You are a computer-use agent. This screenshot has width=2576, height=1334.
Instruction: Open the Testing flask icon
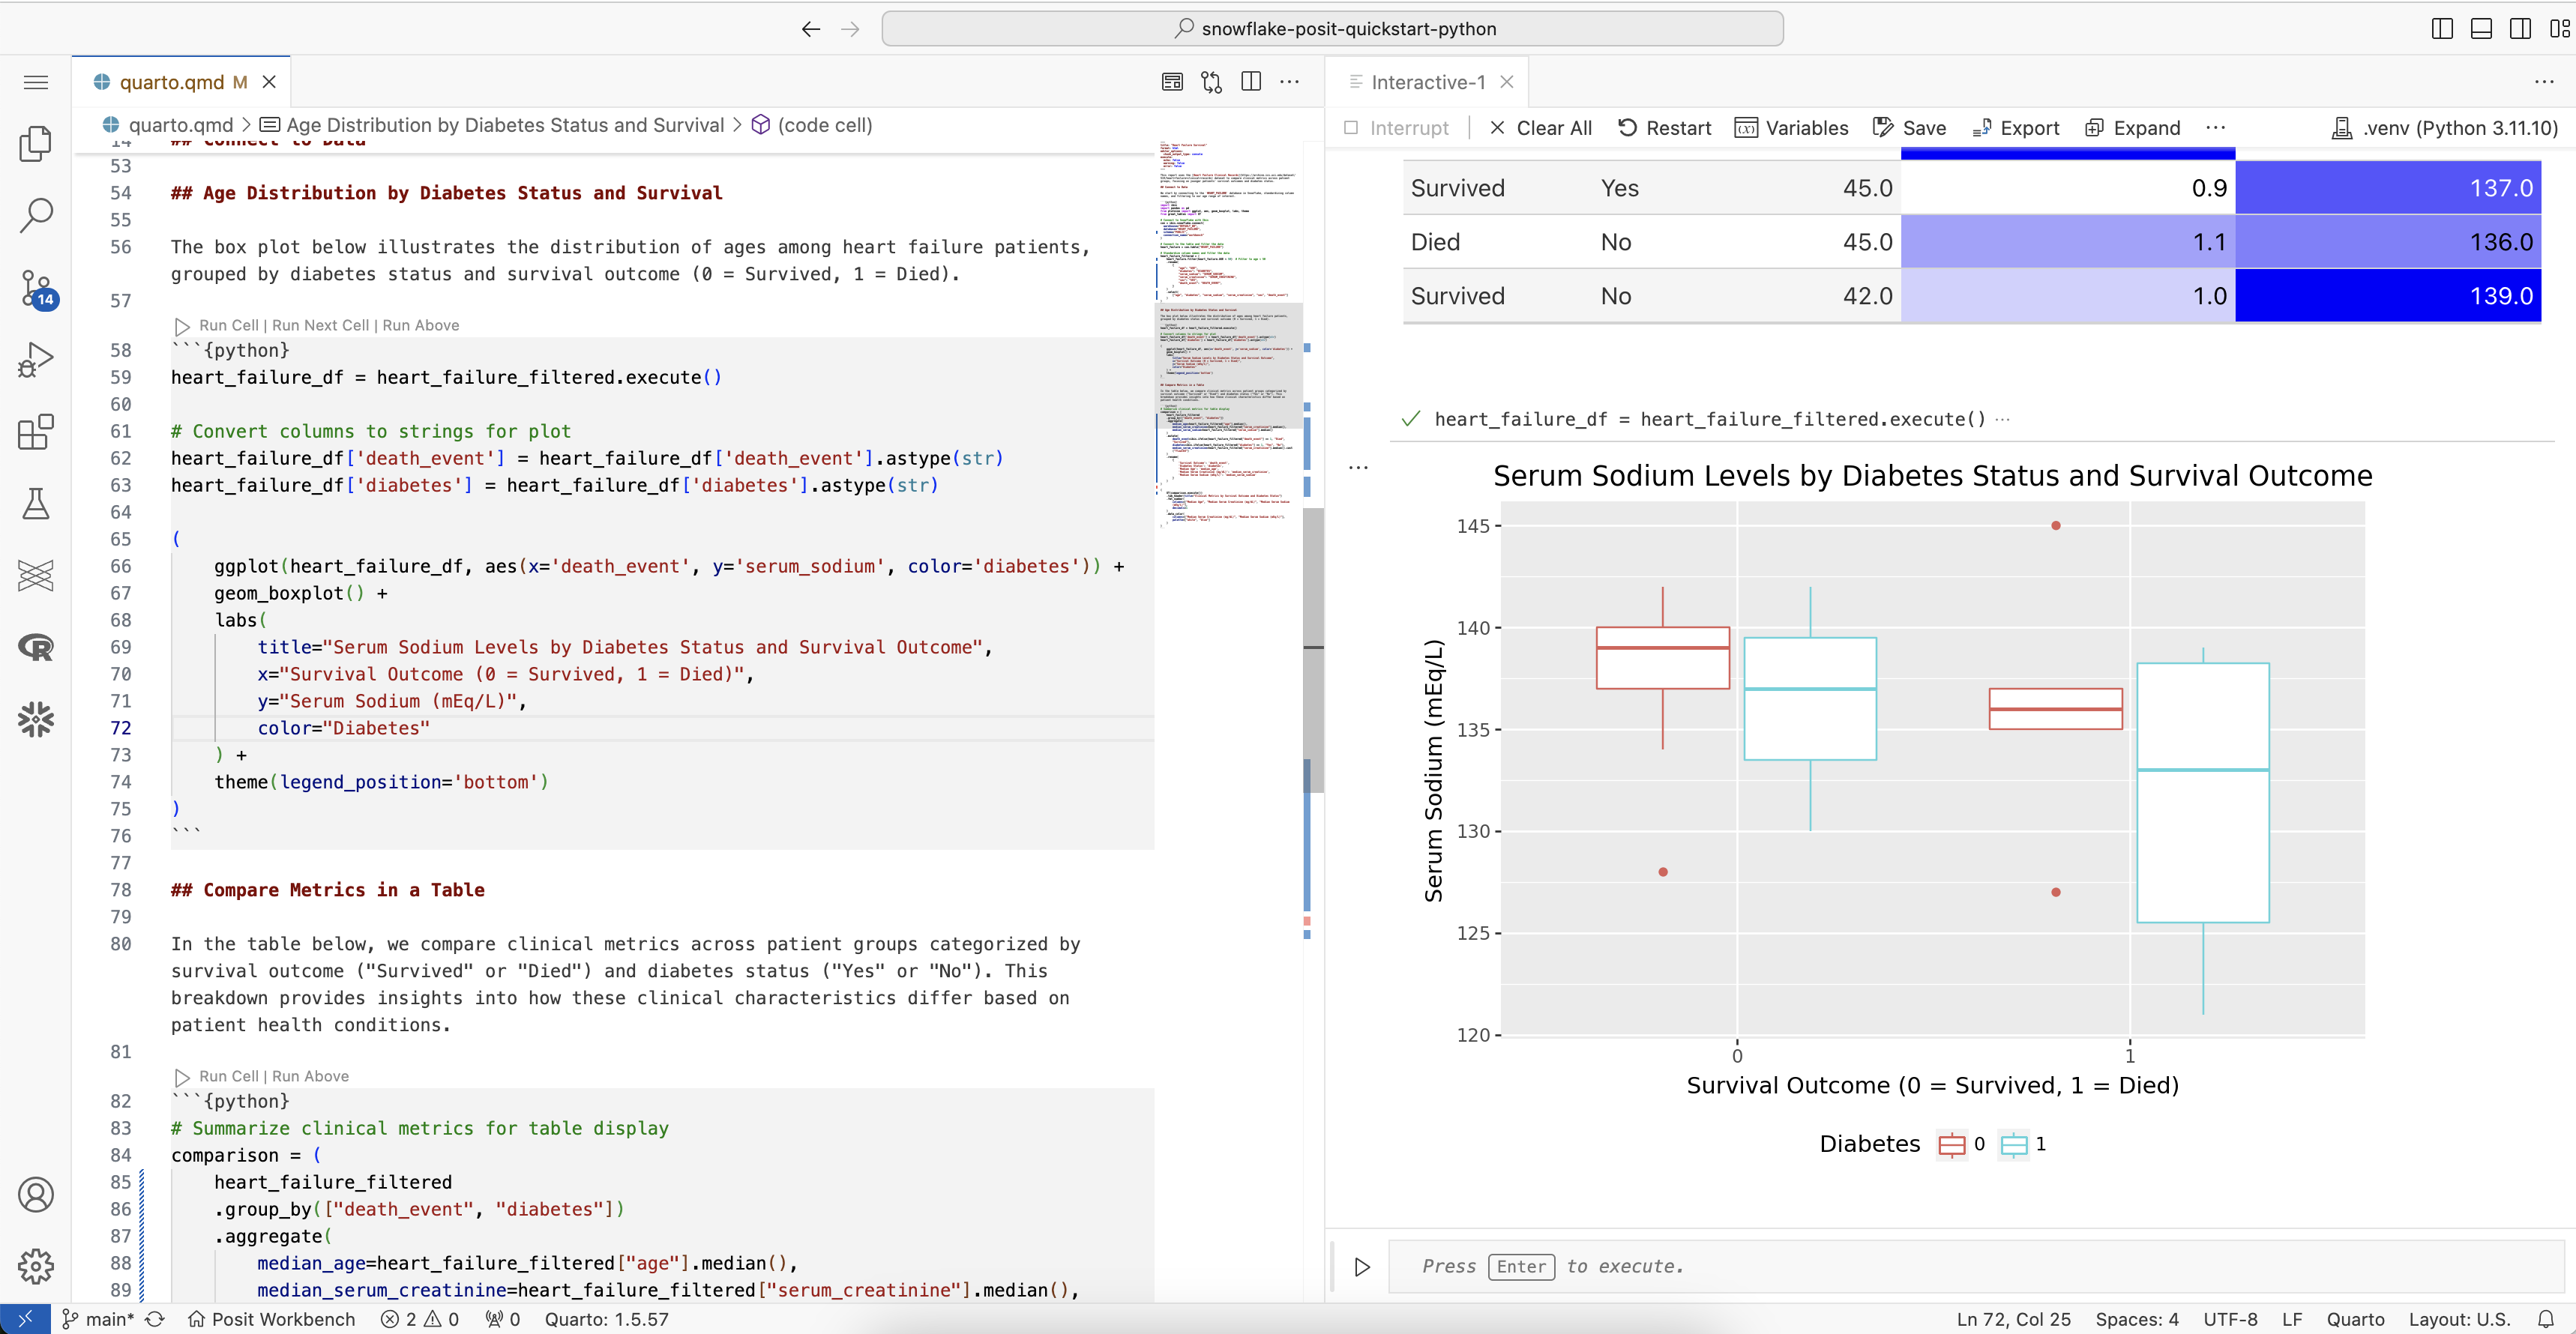tap(36, 504)
